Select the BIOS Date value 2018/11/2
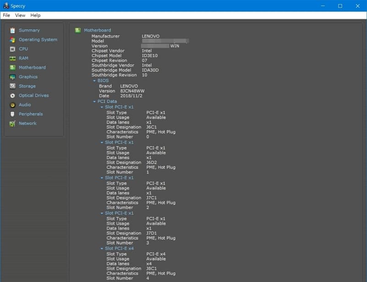367x282 pixels. pyautogui.click(x=131, y=96)
